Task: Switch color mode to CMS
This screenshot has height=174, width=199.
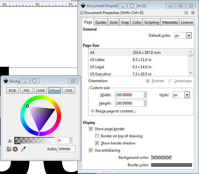Action: pyautogui.click(x=69, y=91)
